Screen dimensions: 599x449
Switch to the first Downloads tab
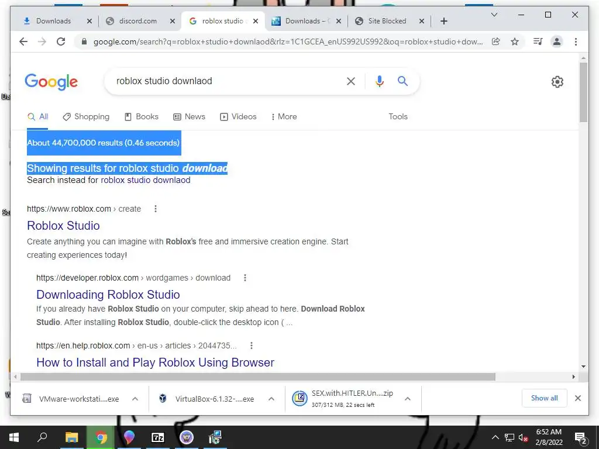[x=53, y=21]
